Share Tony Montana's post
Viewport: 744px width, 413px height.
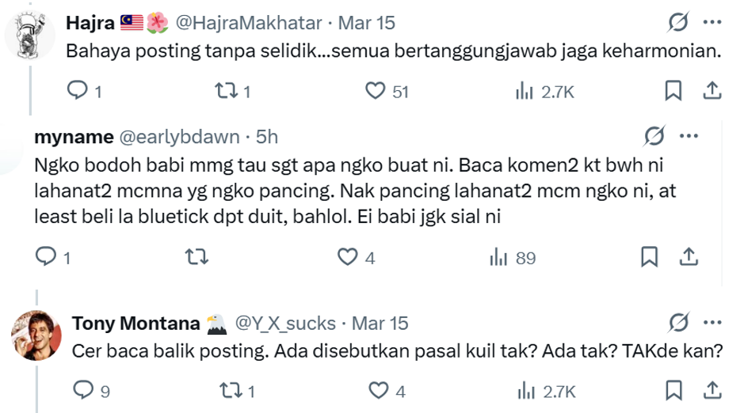pos(712,390)
